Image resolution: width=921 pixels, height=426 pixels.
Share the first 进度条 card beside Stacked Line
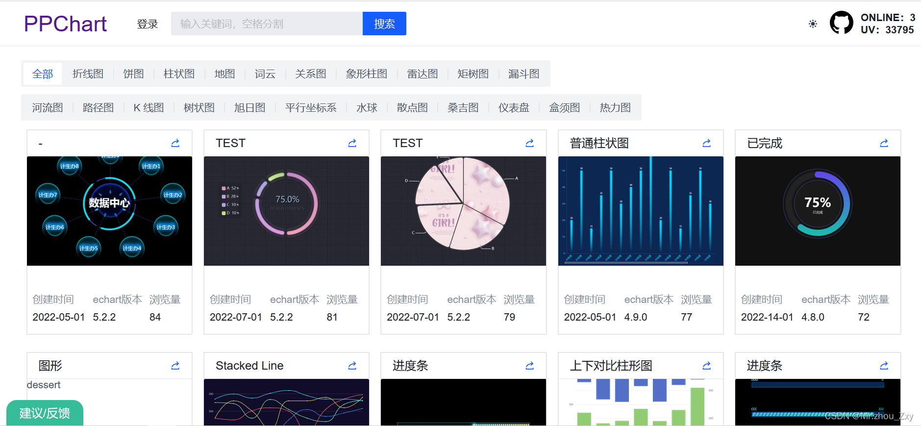(529, 366)
